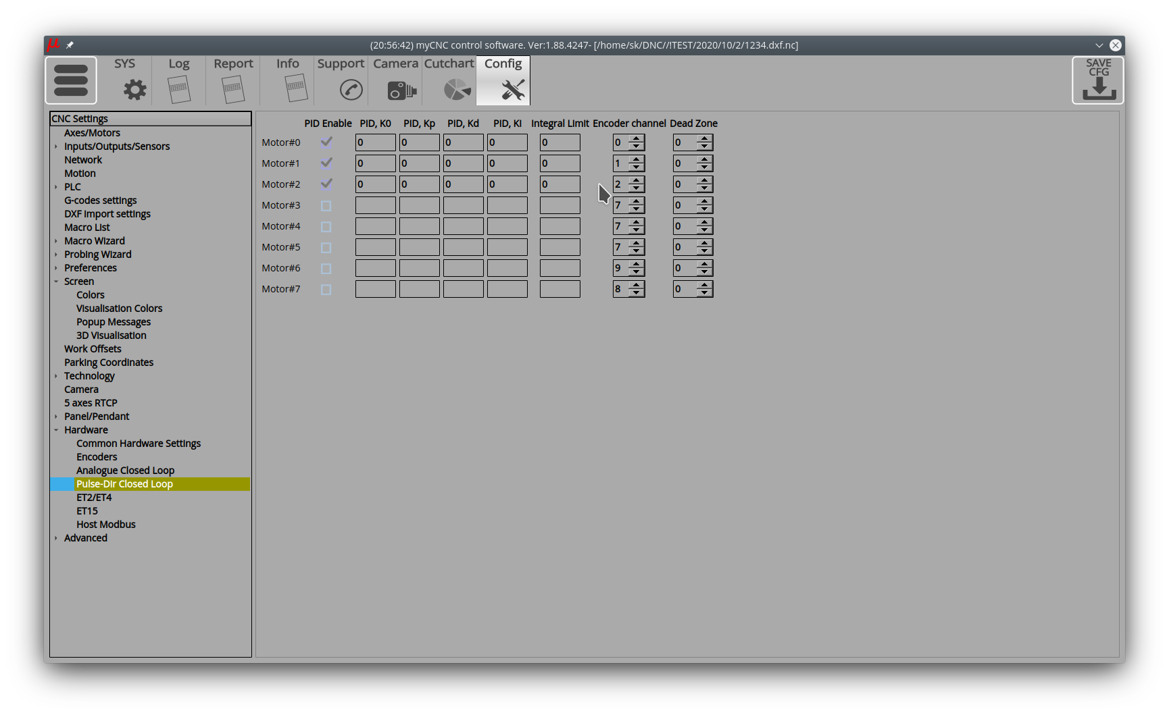Open the Support gauge icon
This screenshot has height=715, width=1169.
[x=351, y=89]
